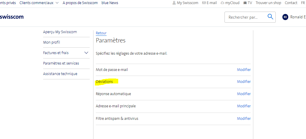306x139 pixels.
Task: Expand Factures et frais chevron
Action: [x=86, y=53]
